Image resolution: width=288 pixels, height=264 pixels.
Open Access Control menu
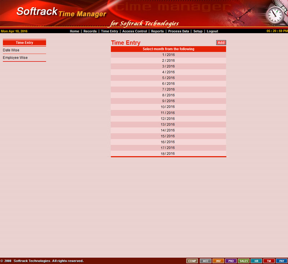[135, 31]
